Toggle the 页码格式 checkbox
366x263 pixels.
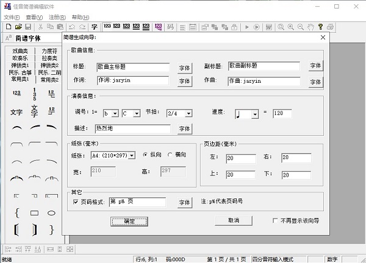76,202
